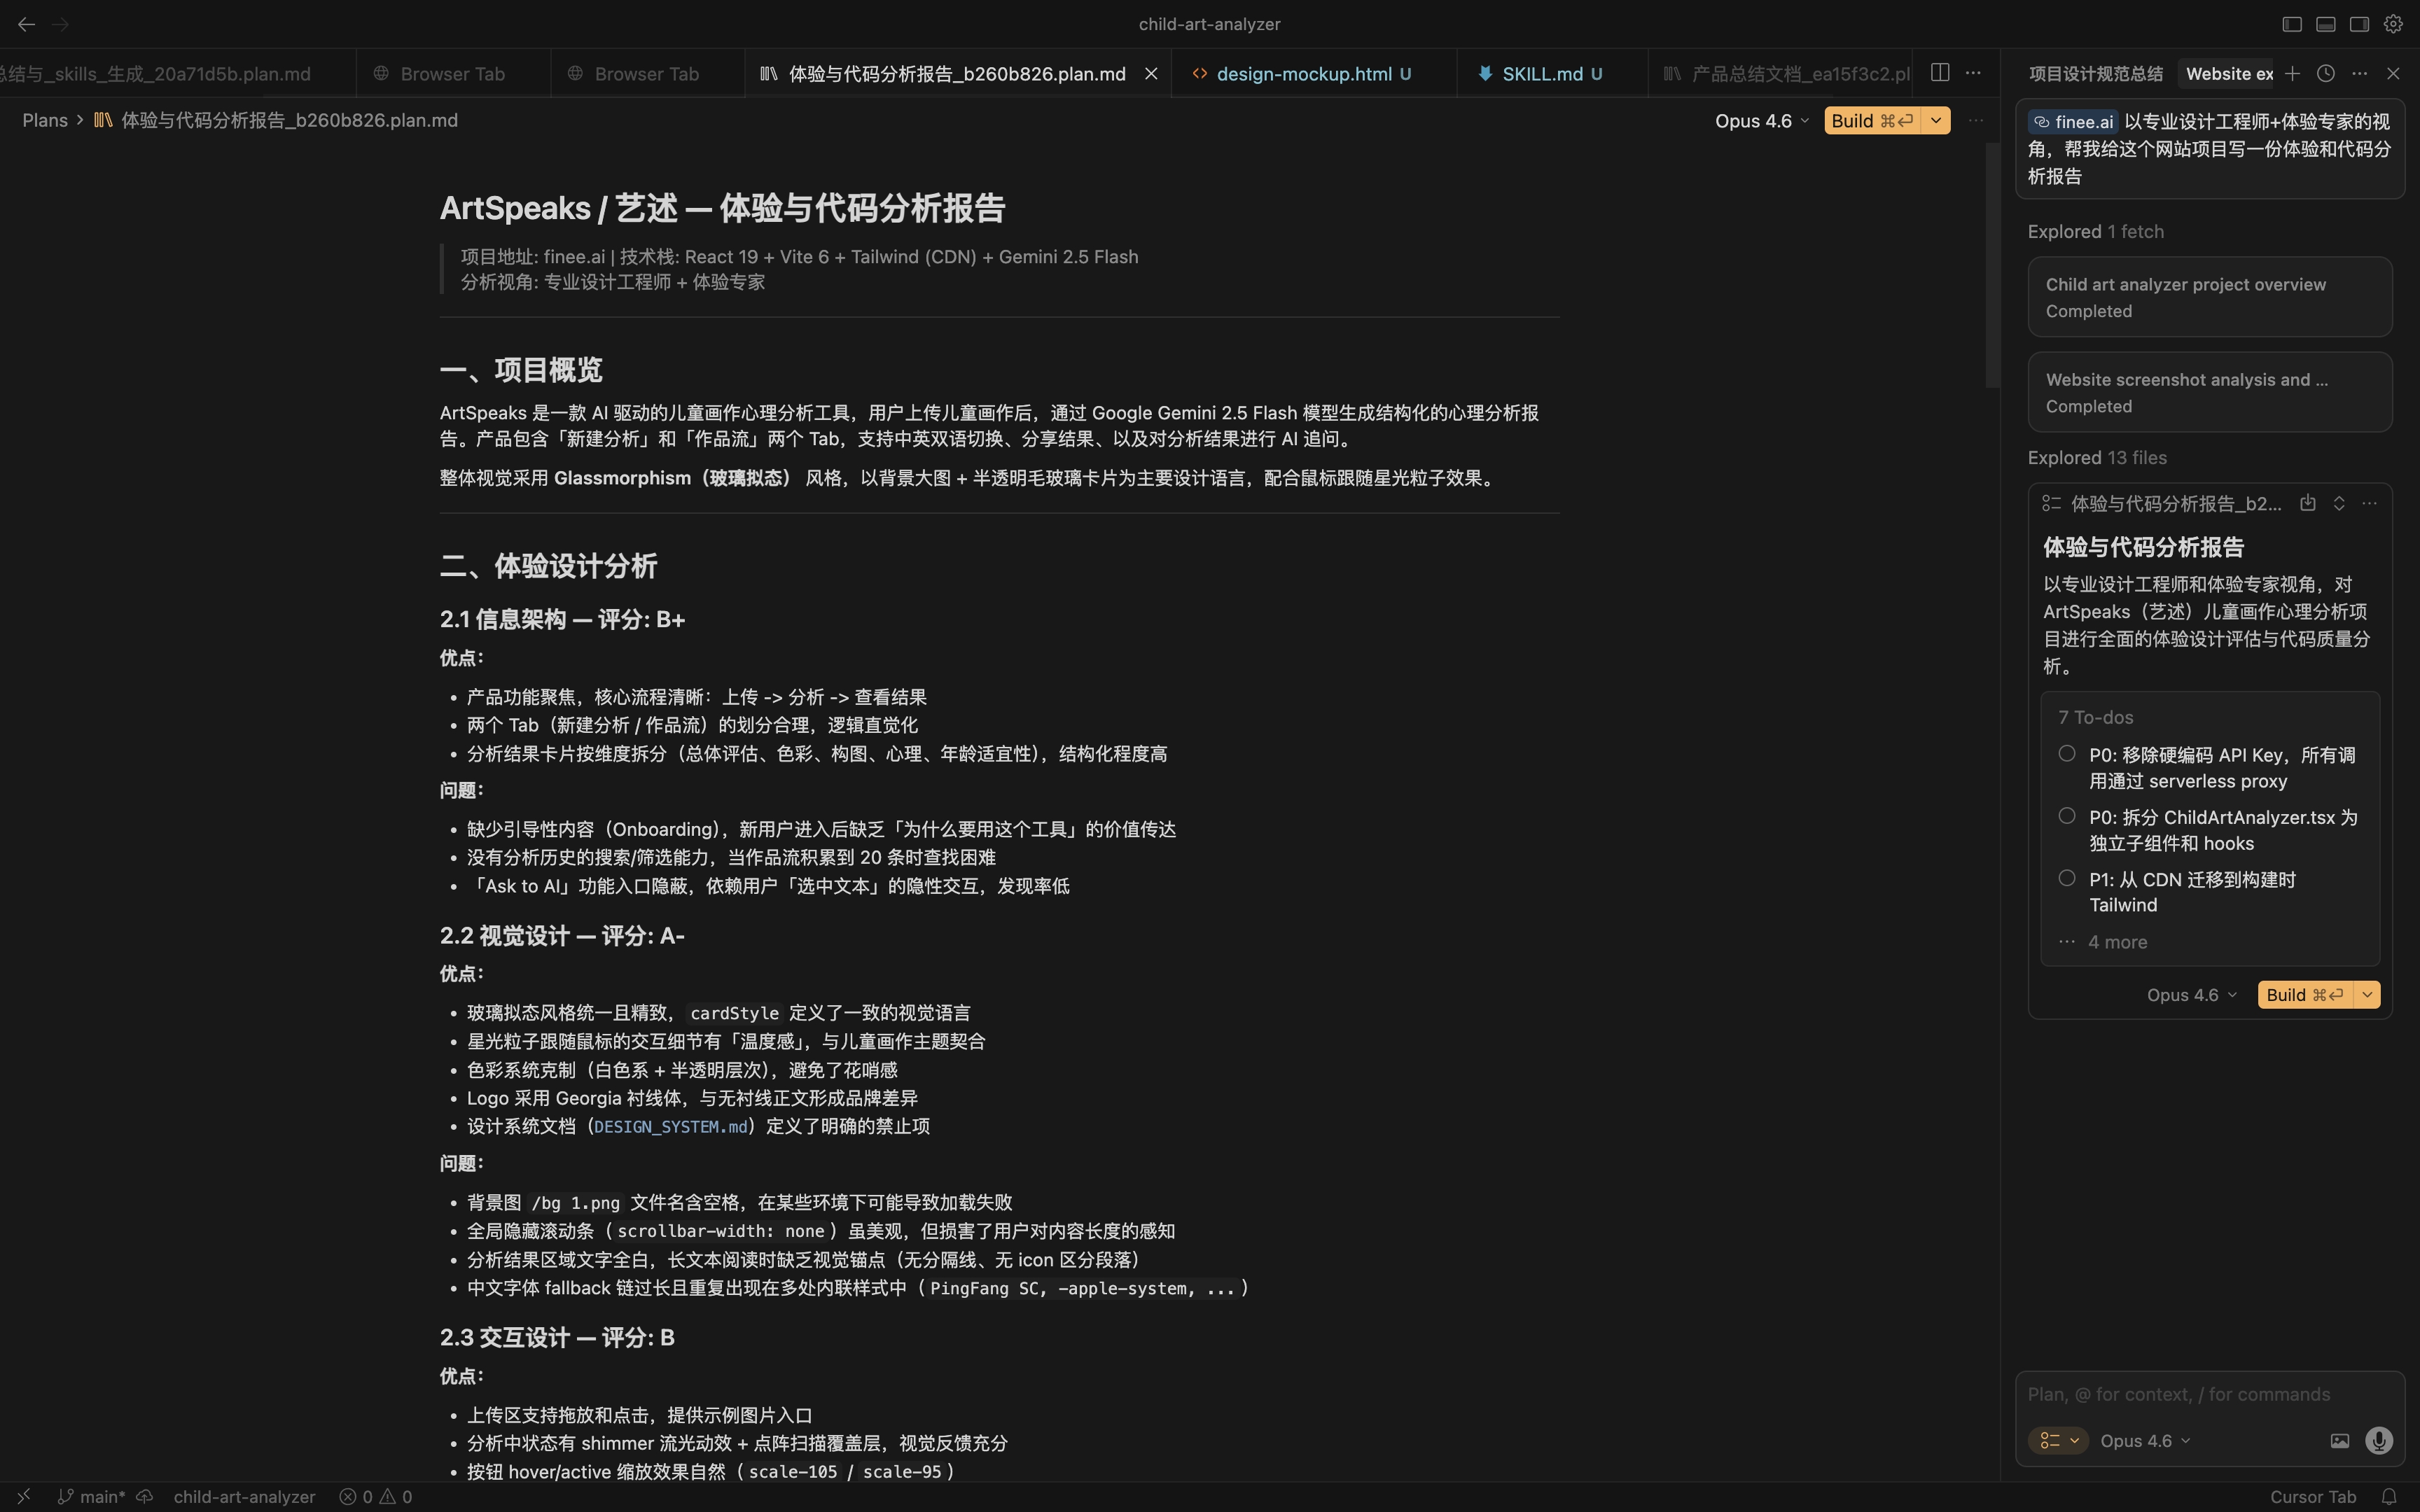Start a new chat with plus icon

click(2291, 73)
